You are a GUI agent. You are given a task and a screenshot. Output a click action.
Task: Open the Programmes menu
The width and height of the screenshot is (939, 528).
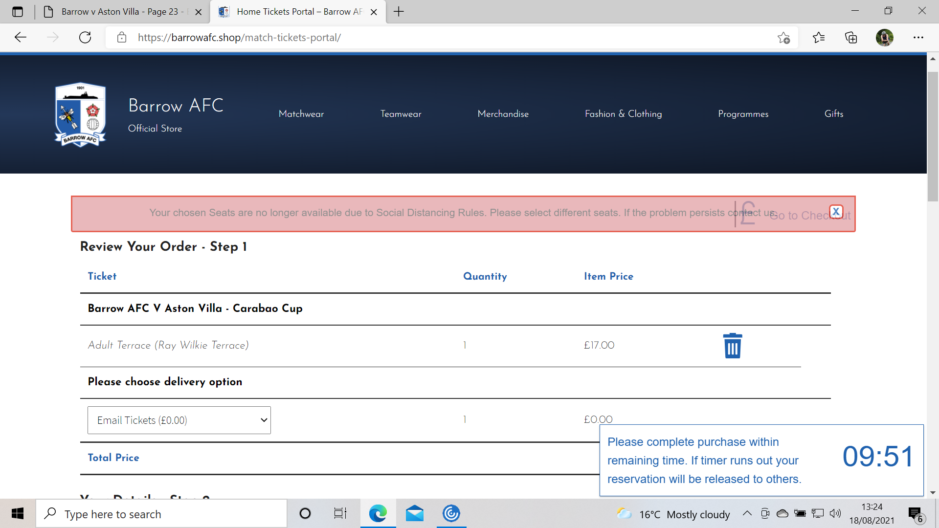[x=743, y=114]
